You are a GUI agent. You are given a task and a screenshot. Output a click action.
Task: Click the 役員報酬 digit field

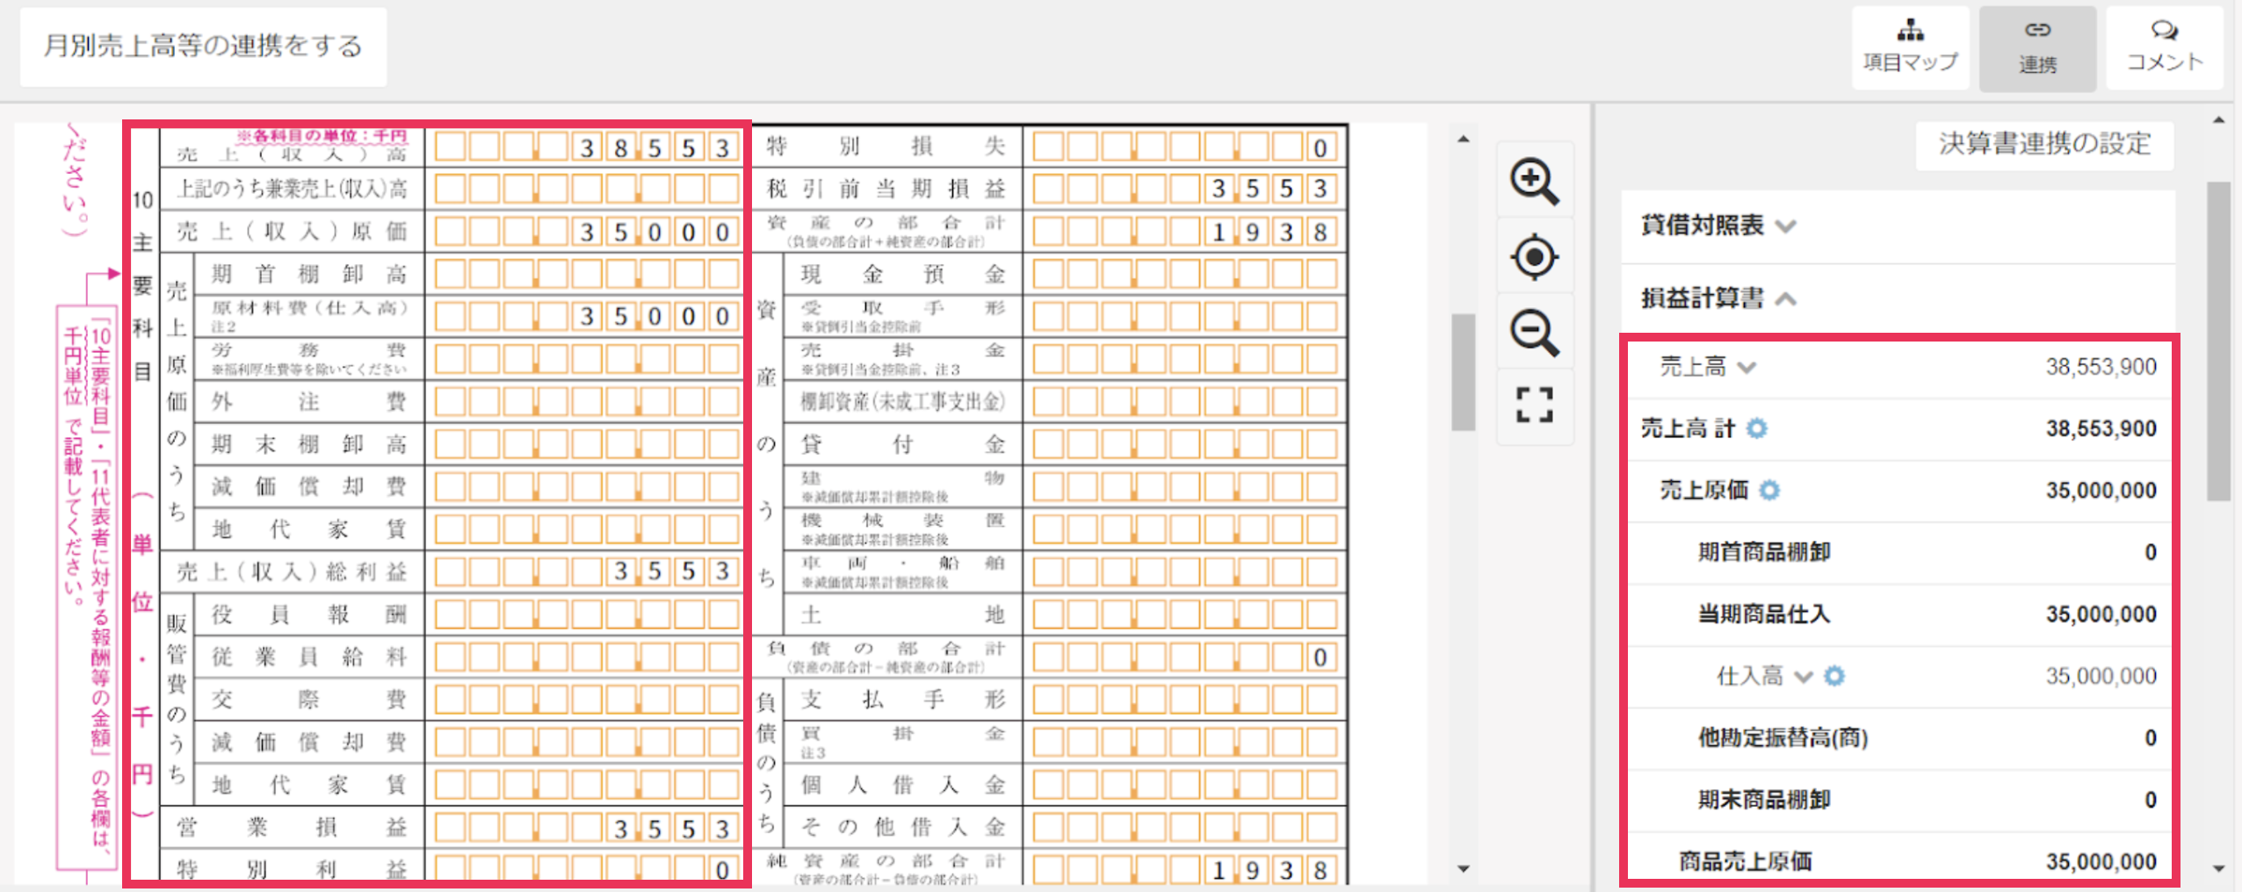pyautogui.click(x=587, y=614)
